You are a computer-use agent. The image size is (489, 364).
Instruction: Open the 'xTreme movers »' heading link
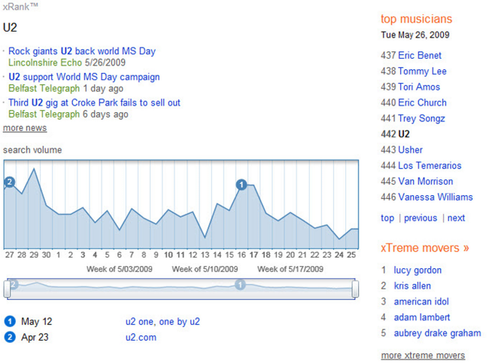pos(424,248)
